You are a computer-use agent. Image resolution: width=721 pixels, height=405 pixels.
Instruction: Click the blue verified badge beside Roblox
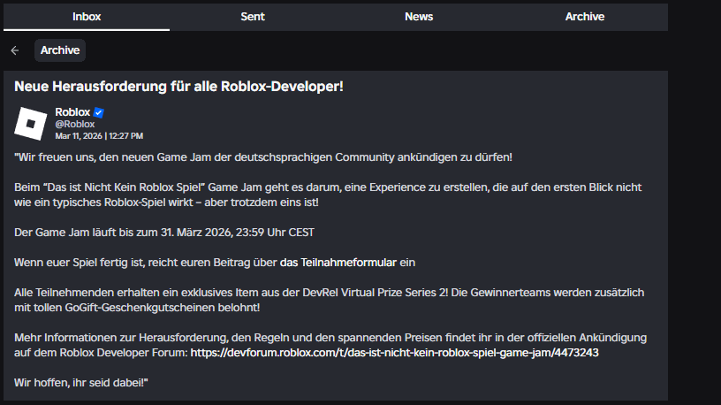click(x=99, y=112)
